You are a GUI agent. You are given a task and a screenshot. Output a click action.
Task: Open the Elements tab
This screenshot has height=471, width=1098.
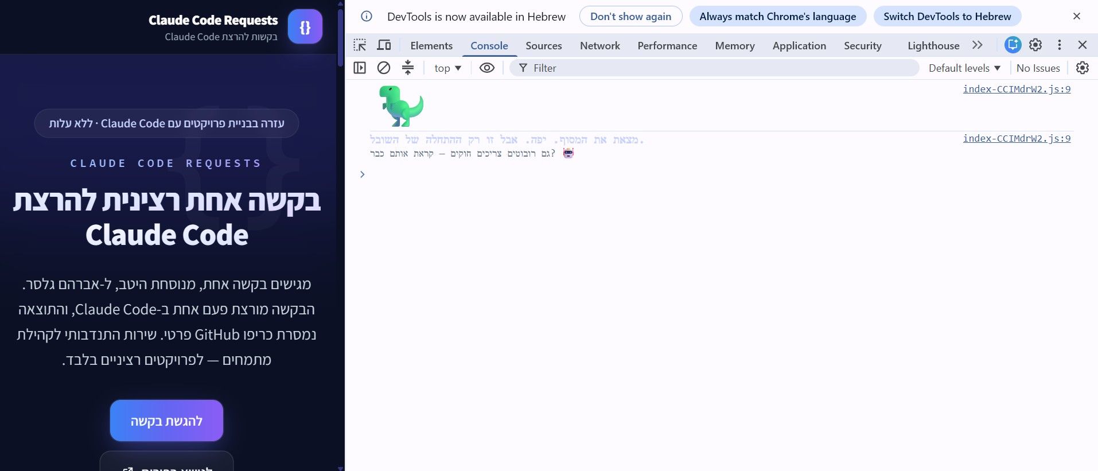(431, 46)
